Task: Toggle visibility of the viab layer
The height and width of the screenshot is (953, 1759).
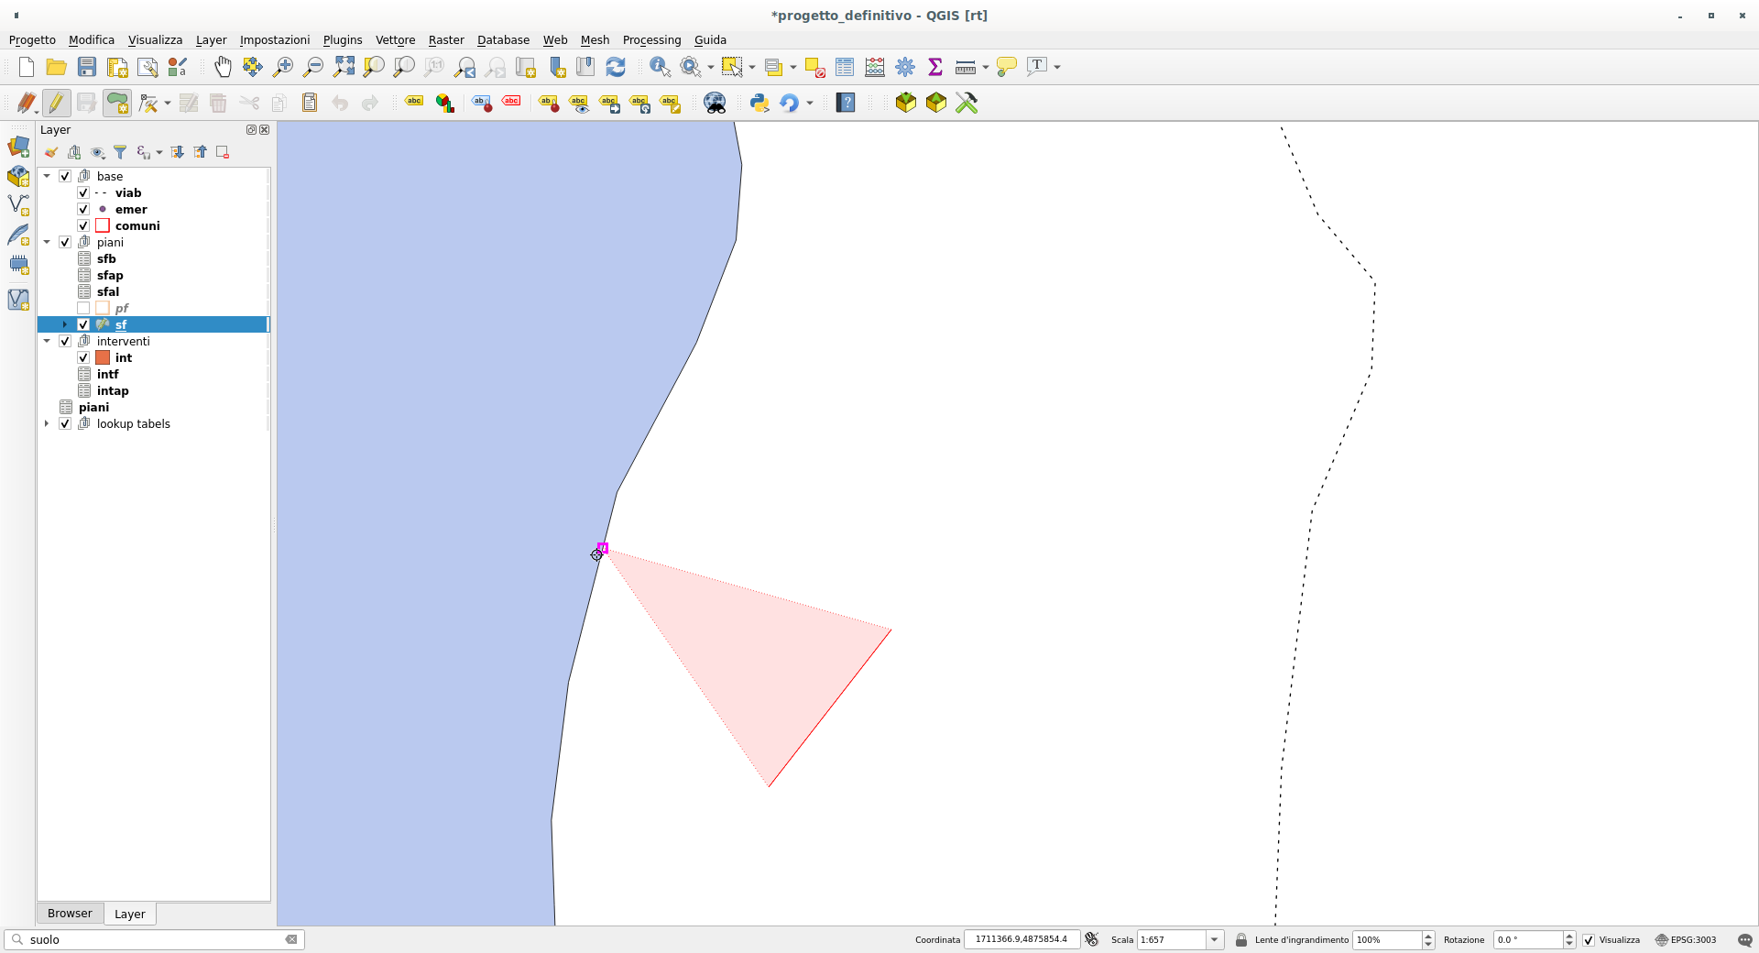Action: (x=83, y=192)
